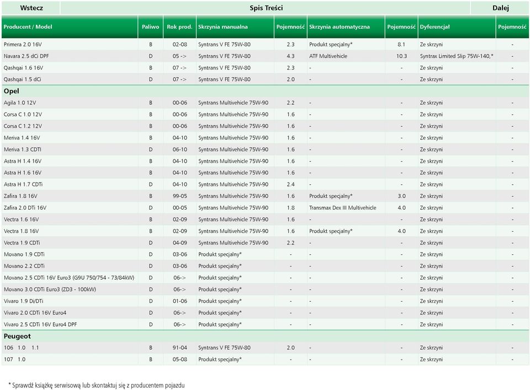Click Syntrax Limited Slip 75W-140 cell

(457, 56)
